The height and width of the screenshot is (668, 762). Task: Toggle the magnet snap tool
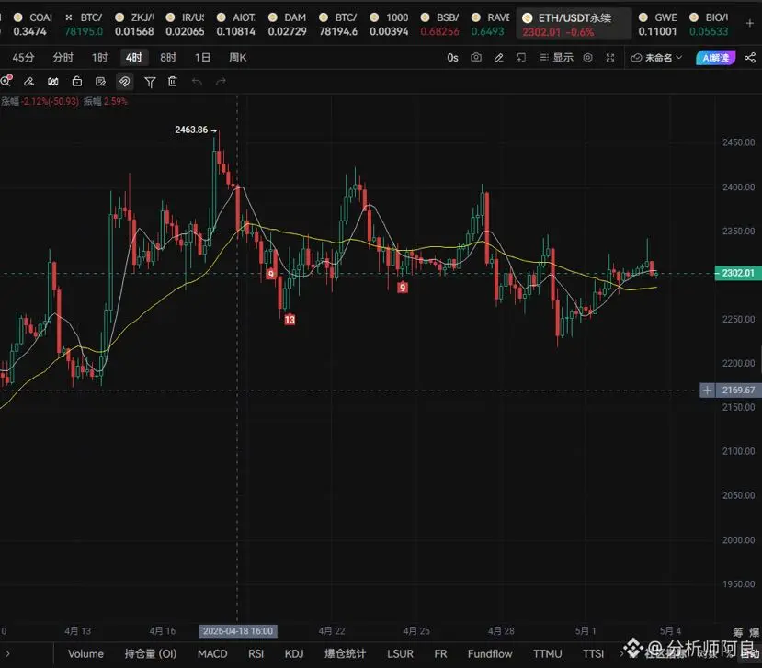click(x=124, y=82)
